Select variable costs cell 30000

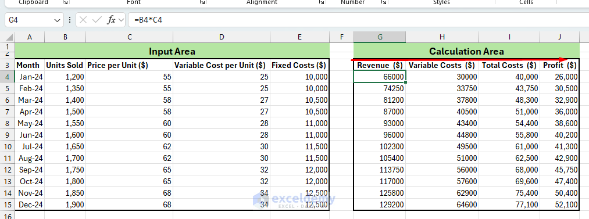(x=442, y=77)
